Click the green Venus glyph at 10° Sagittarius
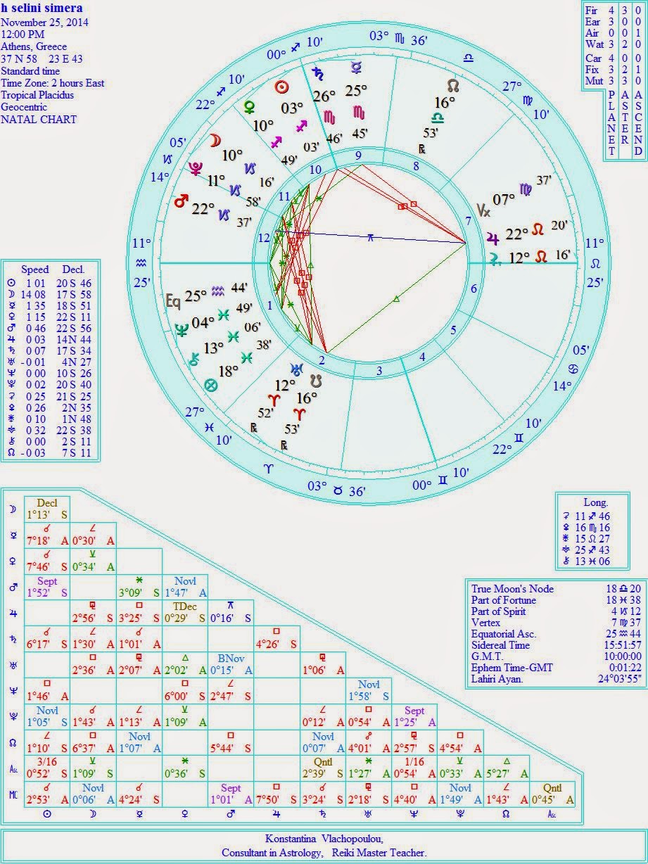Image resolution: width=648 pixels, height=864 pixels. [248, 107]
